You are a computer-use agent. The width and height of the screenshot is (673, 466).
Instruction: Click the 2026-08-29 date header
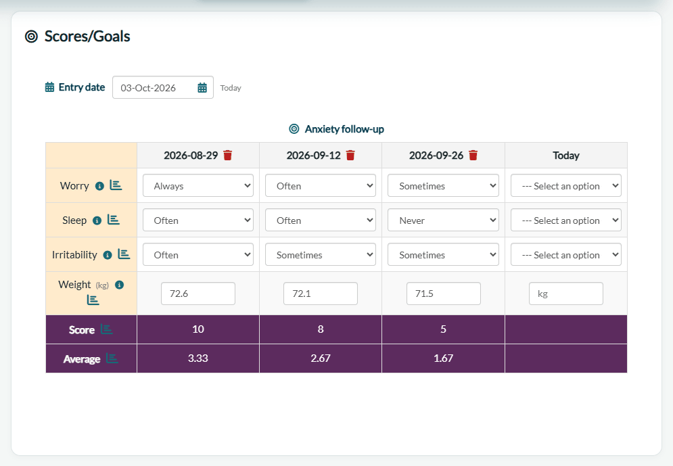click(191, 156)
